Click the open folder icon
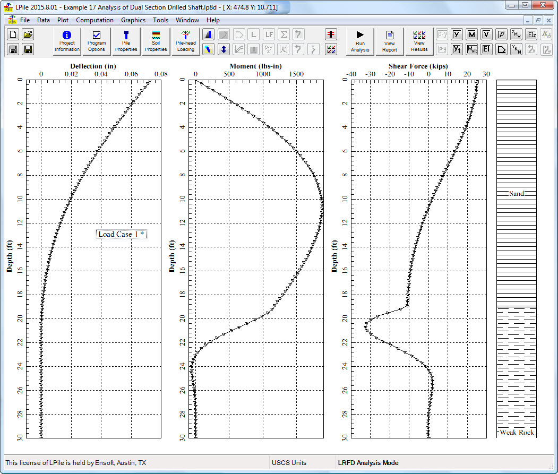Image resolution: width=558 pixels, height=474 pixels. (28, 35)
